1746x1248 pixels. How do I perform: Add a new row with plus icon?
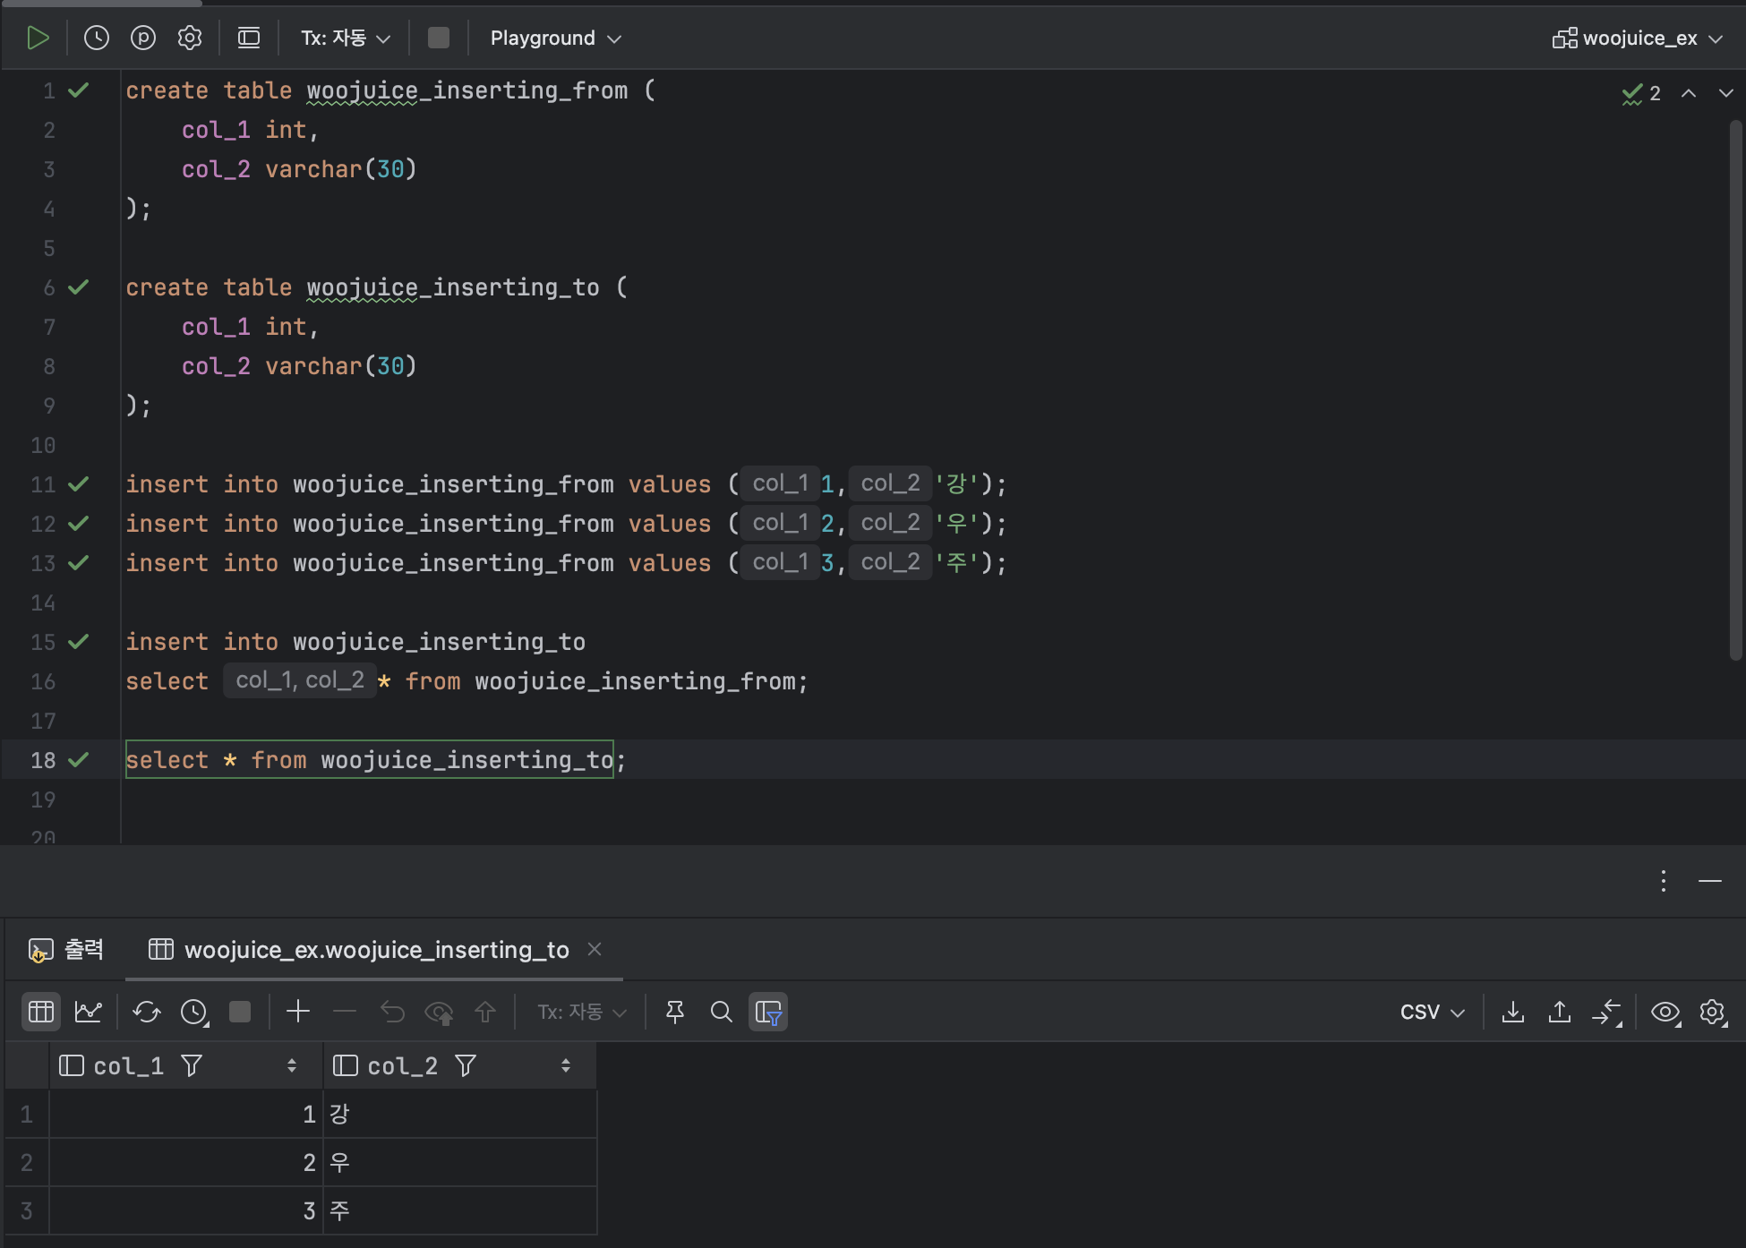click(298, 1012)
